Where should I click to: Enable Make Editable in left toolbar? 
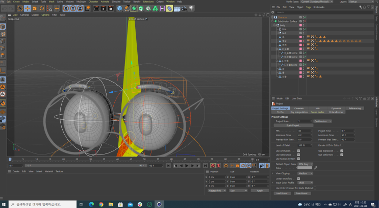click(x=3, y=17)
